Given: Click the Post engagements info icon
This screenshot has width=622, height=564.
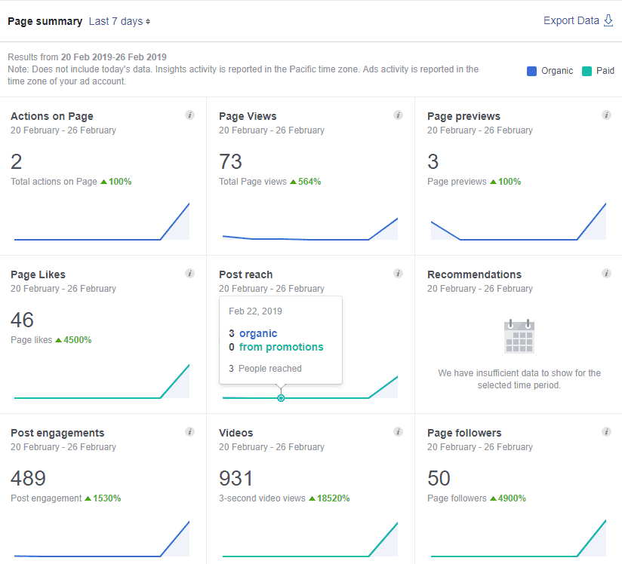Looking at the screenshot, I should tap(189, 432).
